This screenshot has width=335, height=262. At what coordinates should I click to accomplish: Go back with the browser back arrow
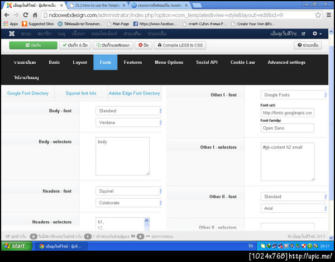(7, 15)
